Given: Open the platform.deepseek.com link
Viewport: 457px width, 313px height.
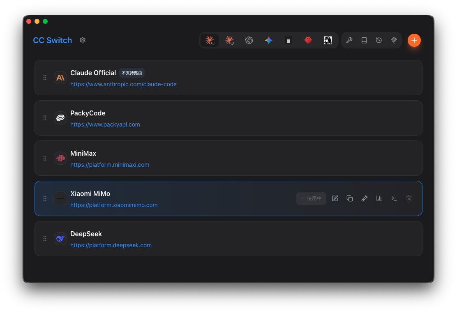Looking at the screenshot, I should click(x=111, y=245).
